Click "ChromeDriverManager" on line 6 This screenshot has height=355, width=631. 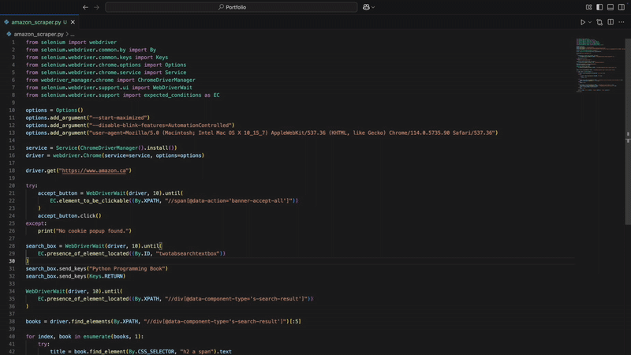tap(166, 80)
